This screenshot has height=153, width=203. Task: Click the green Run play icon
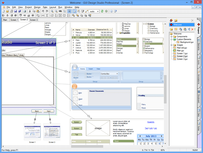(106, 11)
